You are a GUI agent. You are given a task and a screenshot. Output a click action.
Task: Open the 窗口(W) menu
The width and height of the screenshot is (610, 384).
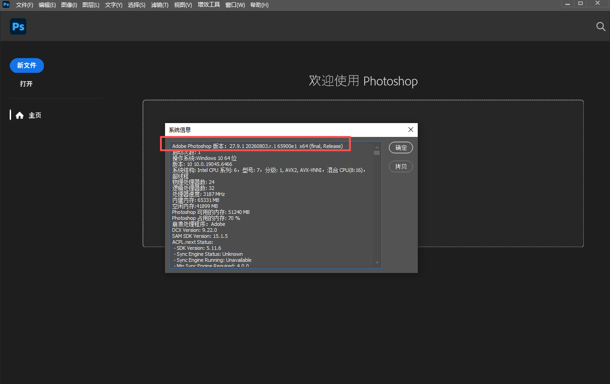235,5
